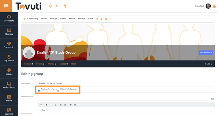Screen dimensions: 218x116
Task: Toggle underline formatting in editor toolbar
Action: coord(55,105)
